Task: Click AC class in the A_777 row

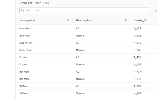Action: pyautogui.click(x=78, y=72)
